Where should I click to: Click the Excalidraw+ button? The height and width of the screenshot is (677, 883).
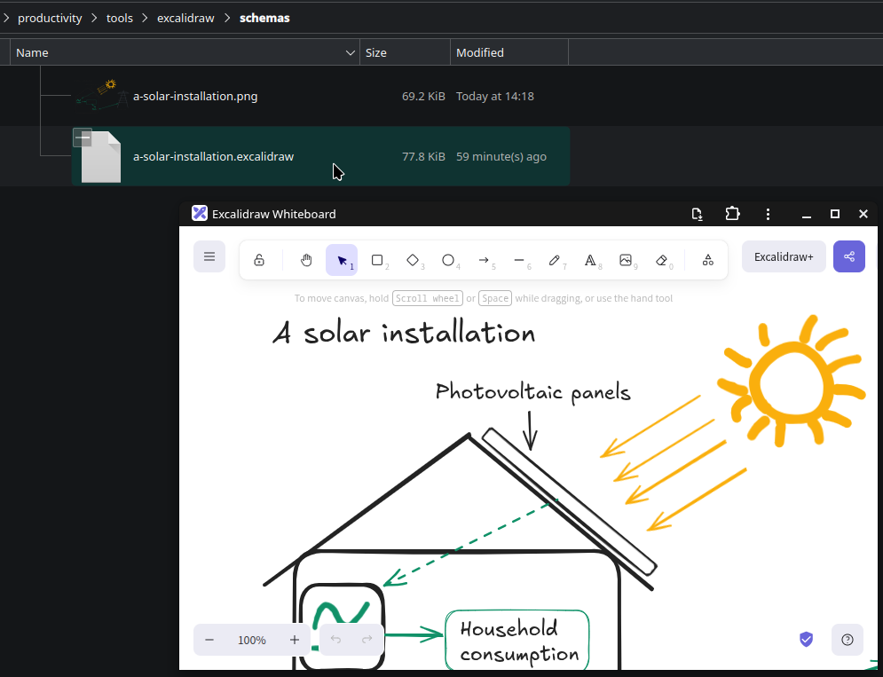(x=784, y=256)
